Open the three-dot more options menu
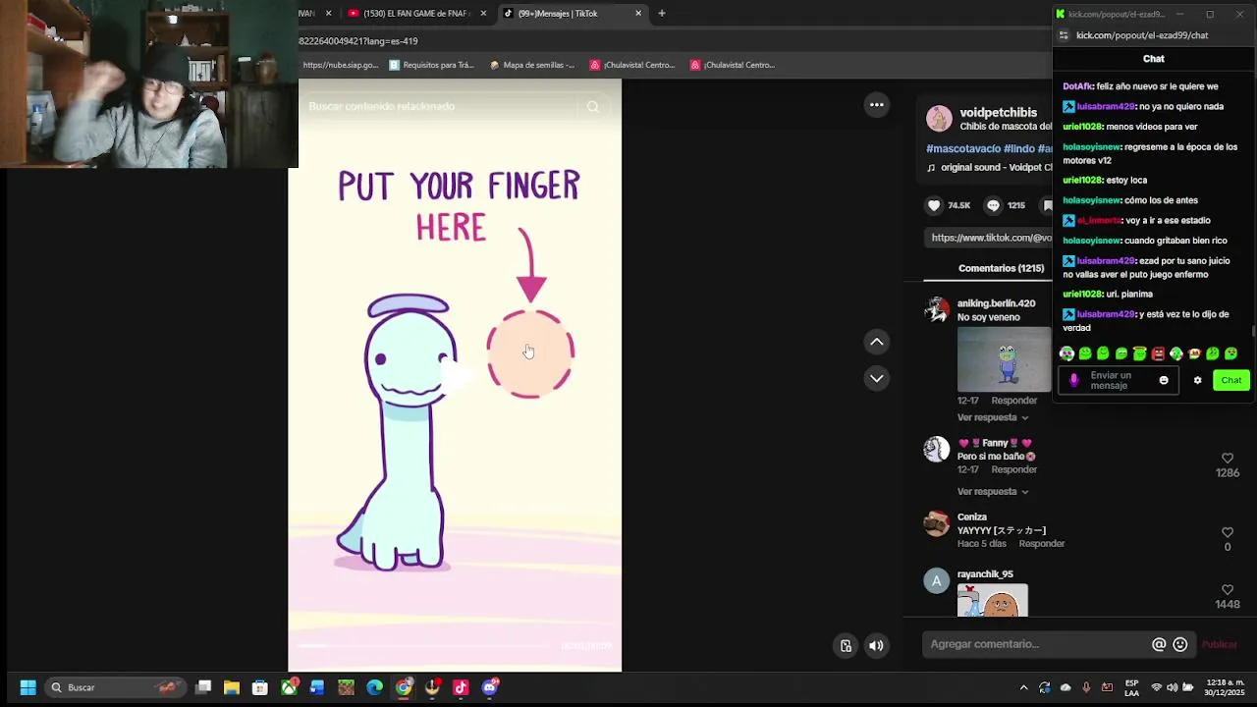Screen dimensions: 1257x707 coord(877,105)
